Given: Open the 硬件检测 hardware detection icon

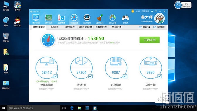Looking at the screenshot, I should click(x=48, y=19).
